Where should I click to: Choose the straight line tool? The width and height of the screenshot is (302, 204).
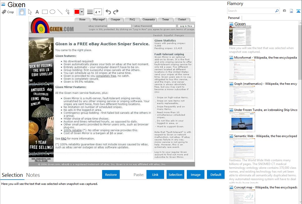60,12
